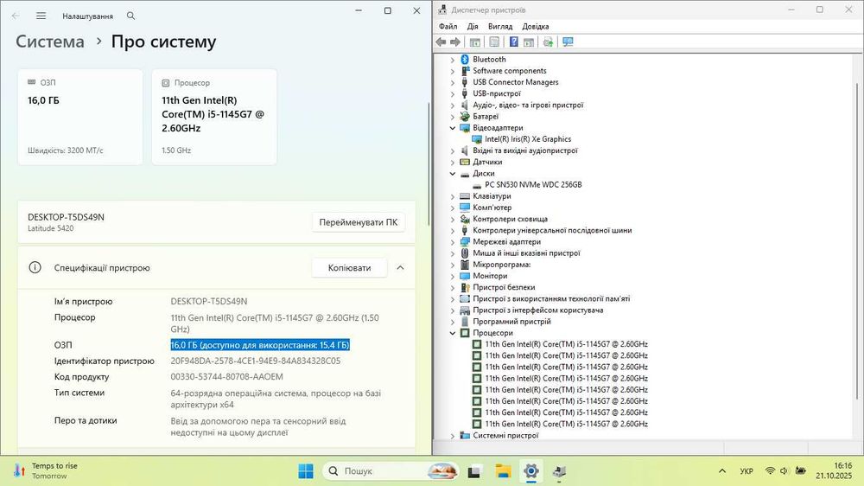Image resolution: width=864 pixels, height=486 pixels.
Task: Click Properties icon in Device Manager toolbar
Action: point(494,42)
